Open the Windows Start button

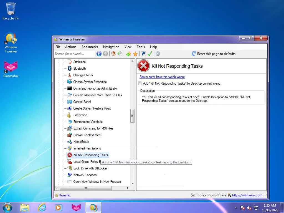[x=7, y=207]
